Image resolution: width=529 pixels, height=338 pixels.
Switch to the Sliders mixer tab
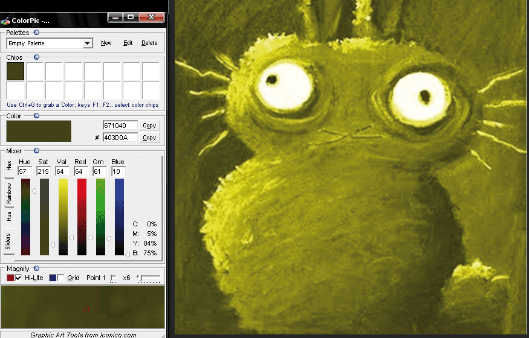(8, 241)
